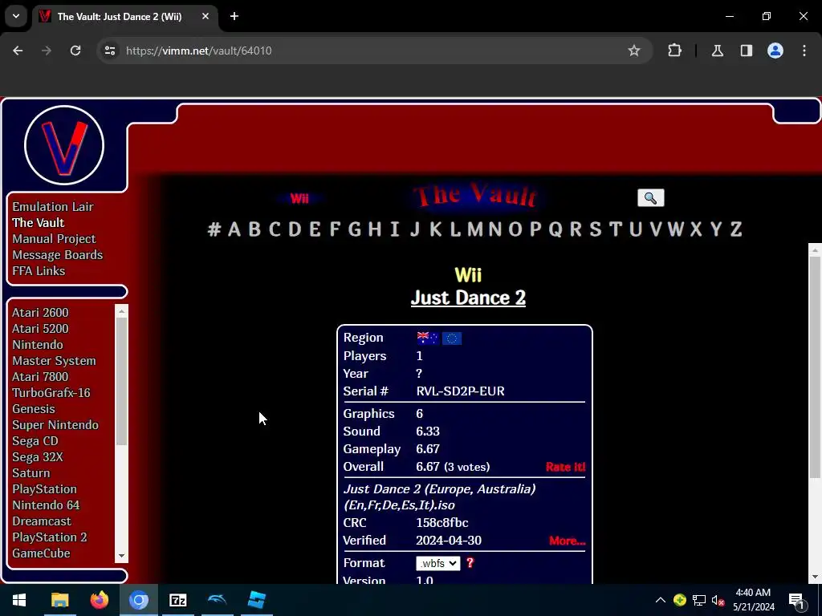Open the browser extensions puzzle icon
Image resolution: width=822 pixels, height=616 pixels.
pyautogui.click(x=674, y=51)
